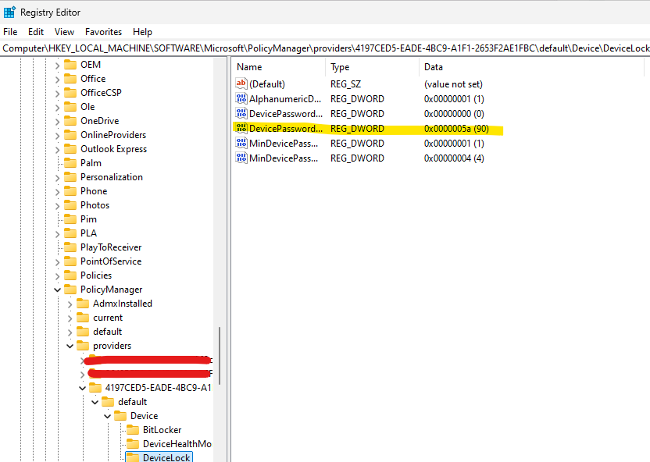Select the Pim folder icon
This screenshot has width=650, height=462.
70,219
